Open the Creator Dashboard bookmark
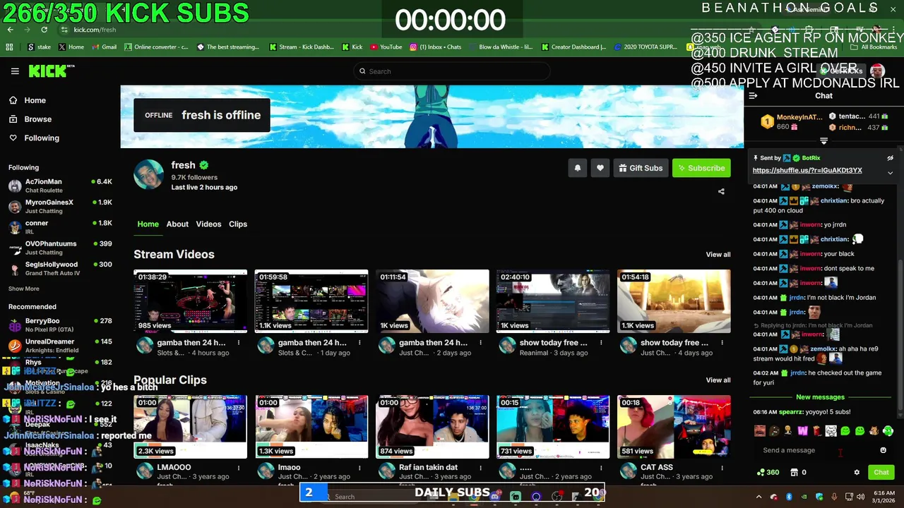904x508 pixels. click(x=573, y=47)
